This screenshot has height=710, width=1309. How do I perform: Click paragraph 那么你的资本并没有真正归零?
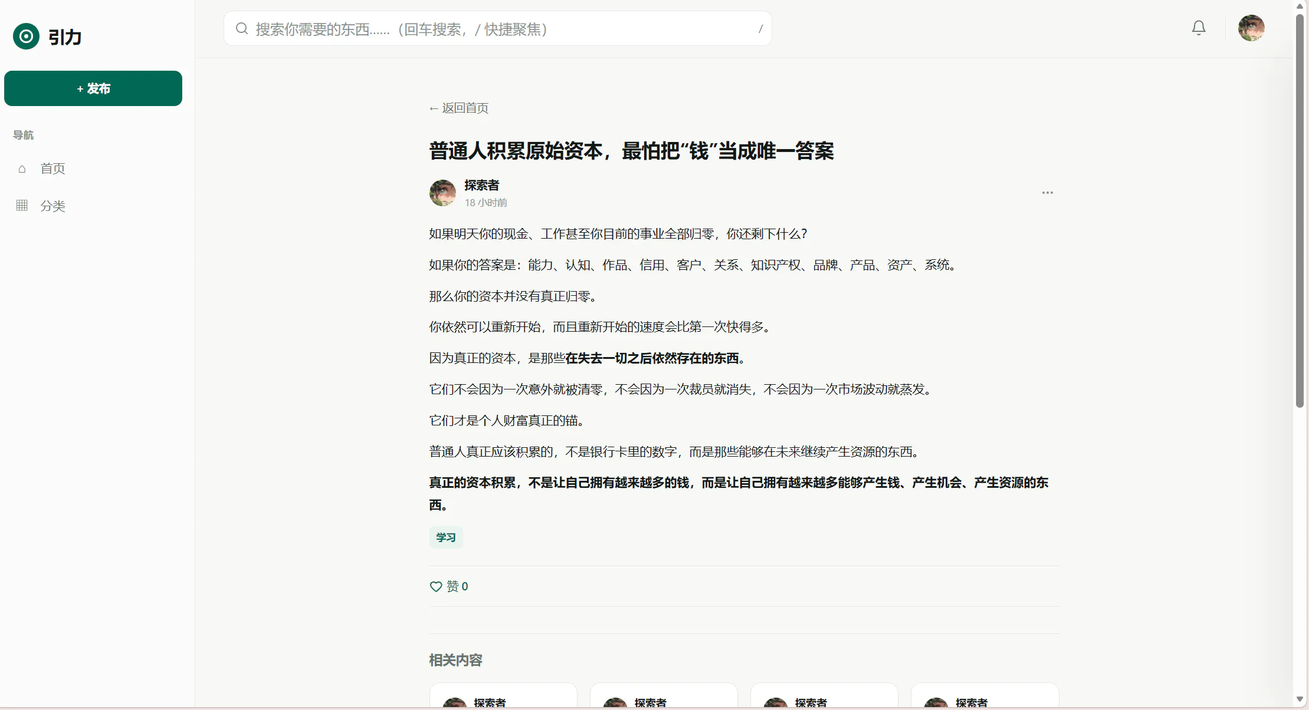(x=513, y=296)
